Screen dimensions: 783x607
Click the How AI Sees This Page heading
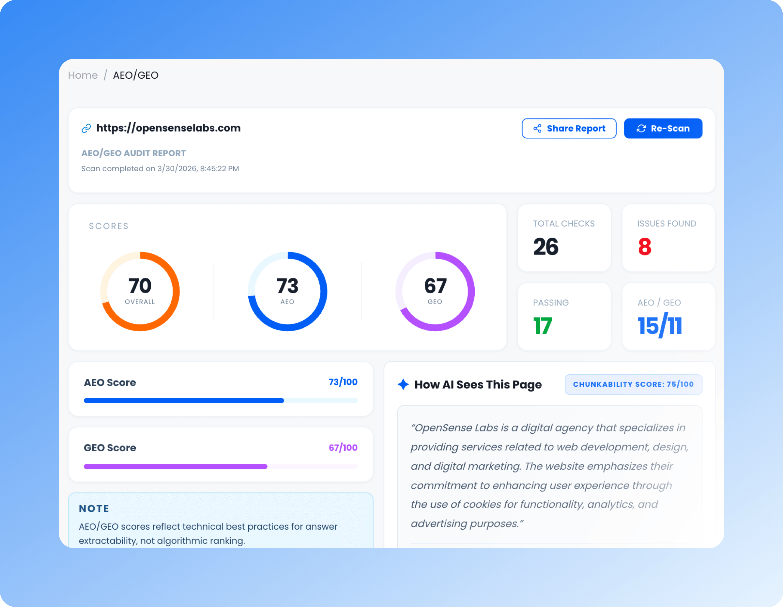coord(478,384)
